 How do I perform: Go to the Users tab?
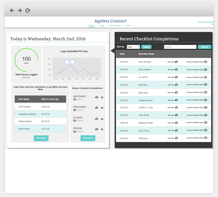[x=128, y=26]
